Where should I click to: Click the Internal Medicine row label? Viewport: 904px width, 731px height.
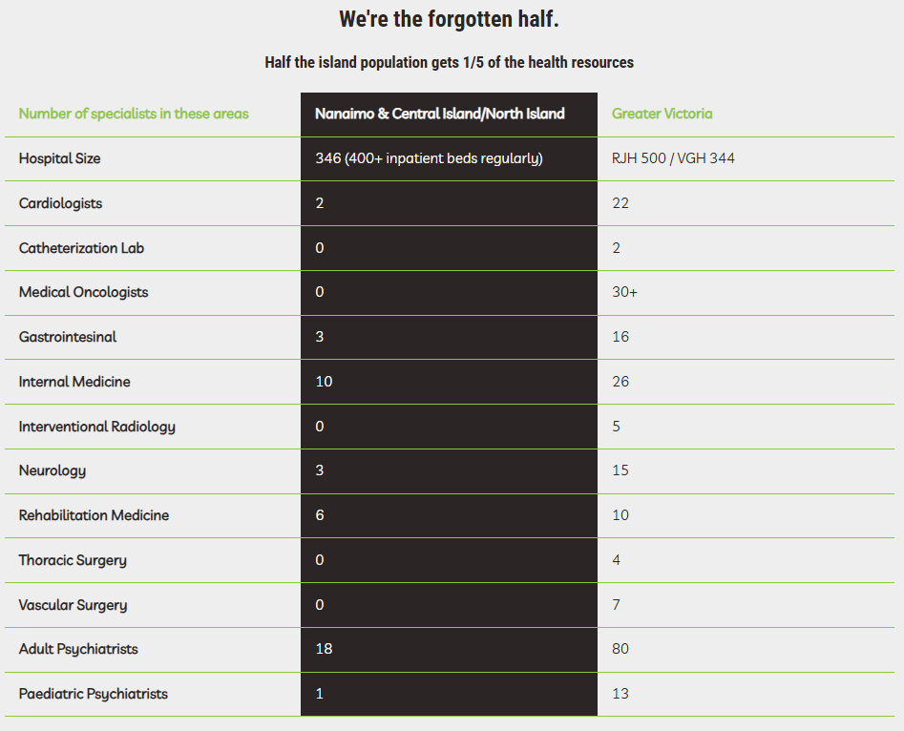tap(74, 382)
